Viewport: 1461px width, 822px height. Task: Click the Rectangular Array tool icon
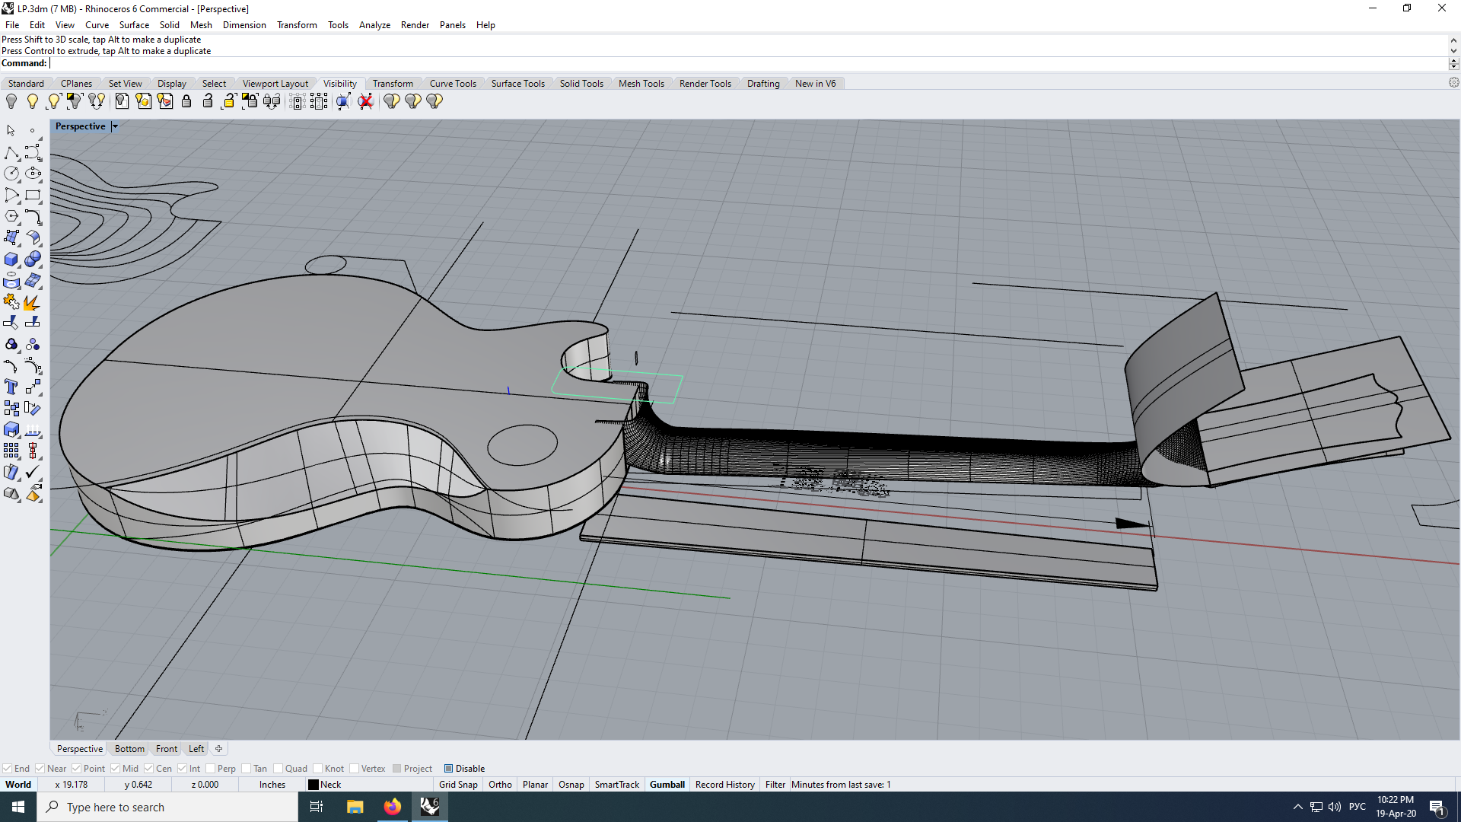tap(11, 451)
